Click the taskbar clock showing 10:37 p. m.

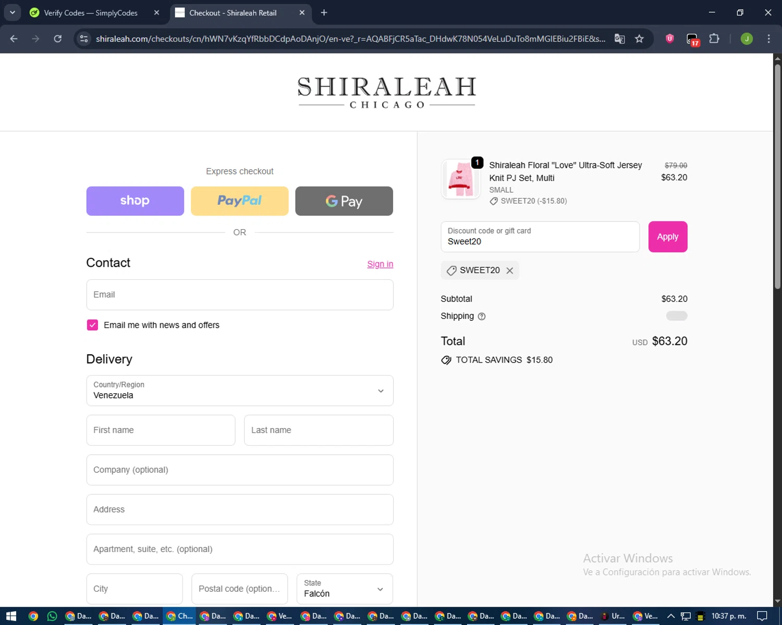pyautogui.click(x=729, y=616)
